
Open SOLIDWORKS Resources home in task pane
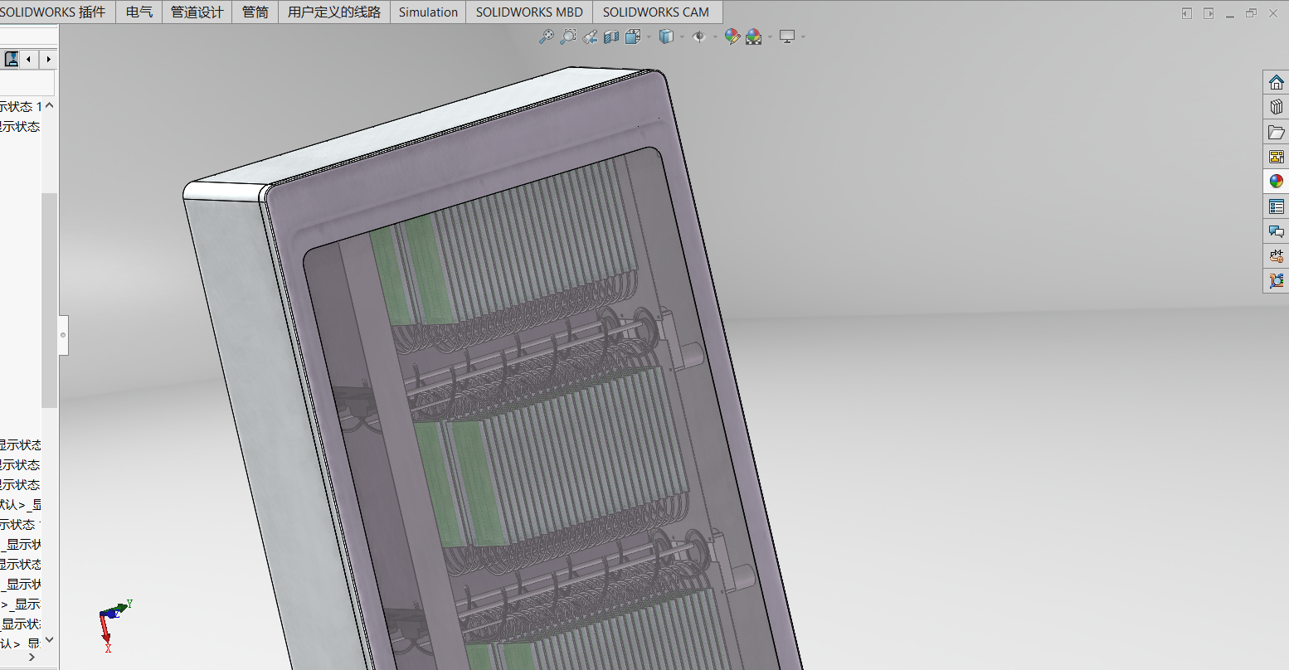point(1276,82)
